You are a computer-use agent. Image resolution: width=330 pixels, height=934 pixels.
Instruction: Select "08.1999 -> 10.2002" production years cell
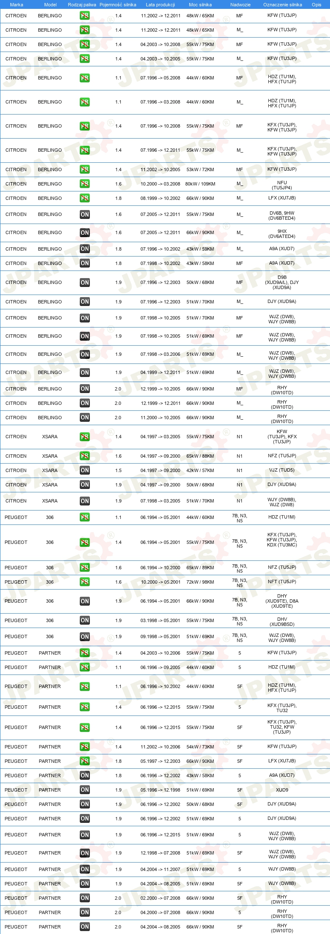pos(160,198)
